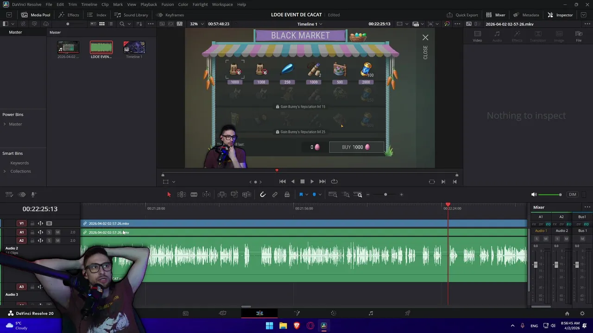Toggle the Mixer panel button

point(495,15)
